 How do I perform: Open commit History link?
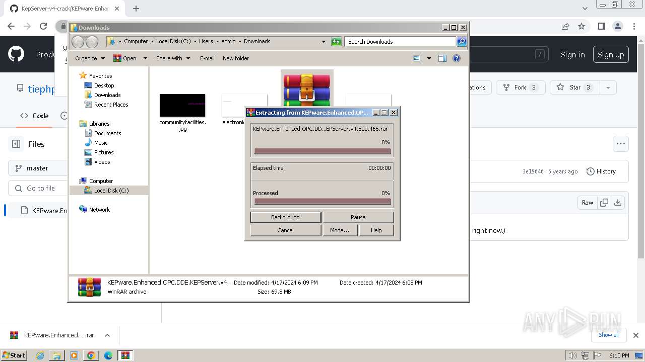click(601, 171)
